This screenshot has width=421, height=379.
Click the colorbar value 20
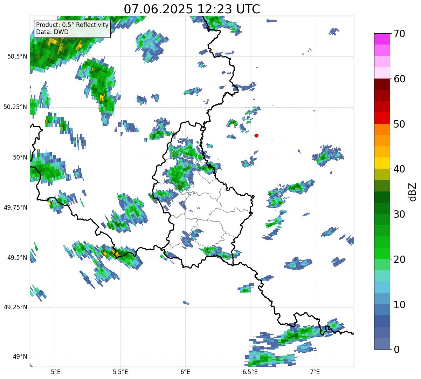tap(399, 259)
